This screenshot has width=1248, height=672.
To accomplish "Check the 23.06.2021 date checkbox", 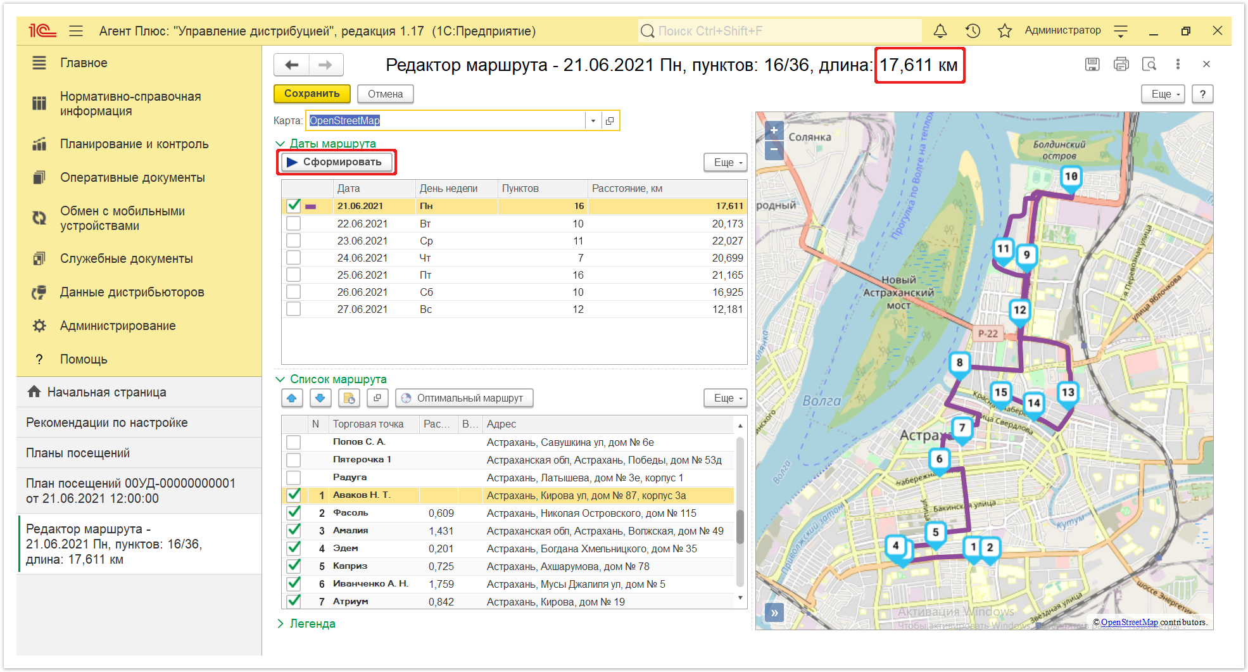I will click(x=293, y=241).
